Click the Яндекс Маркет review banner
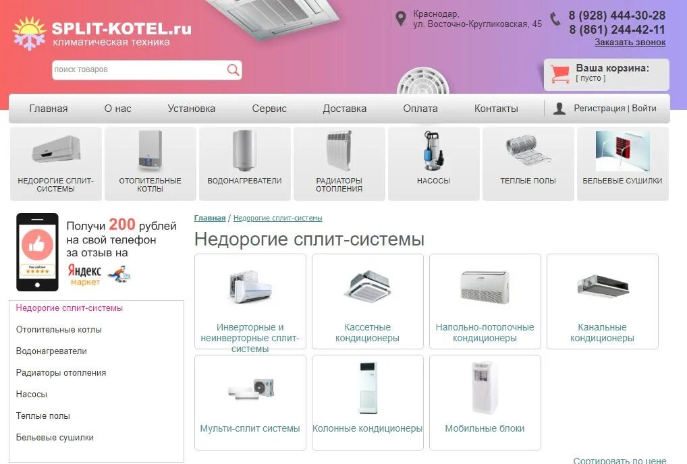 [x=97, y=252]
